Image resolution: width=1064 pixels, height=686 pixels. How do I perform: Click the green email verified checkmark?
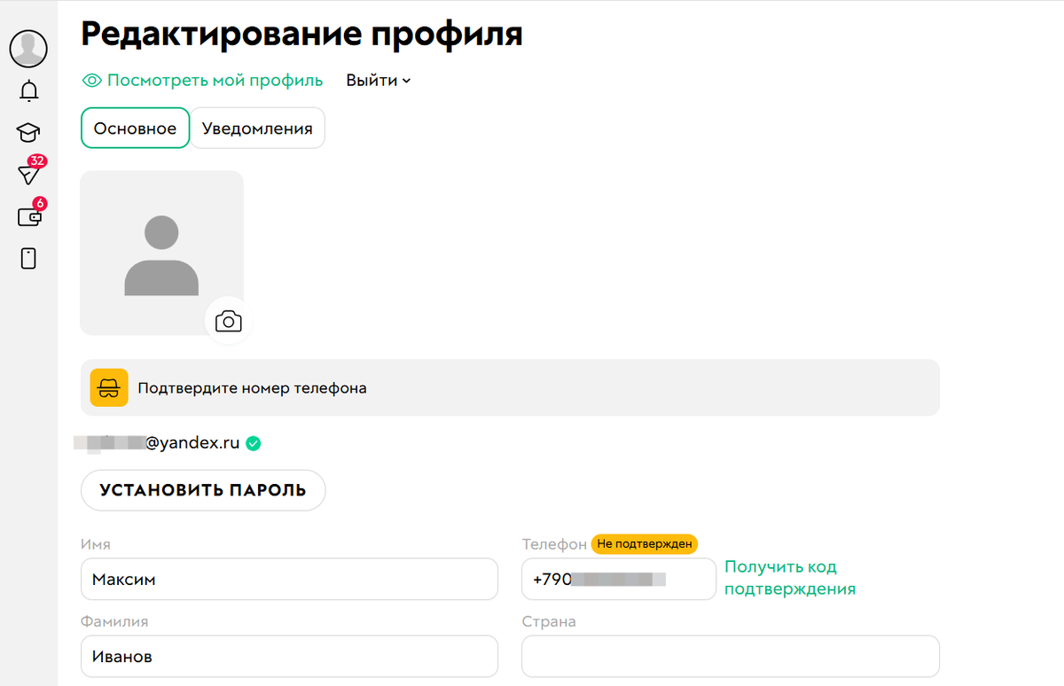(253, 443)
